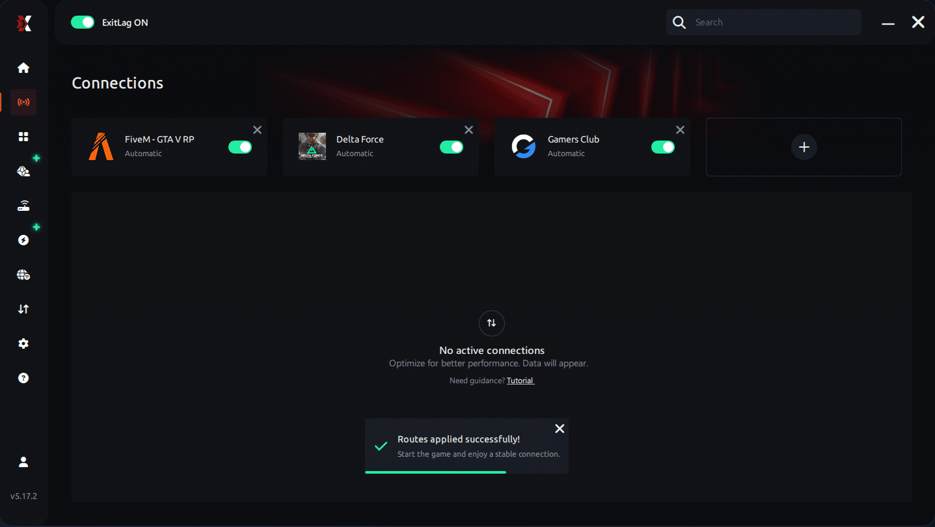Remove the FiveM - GTA V RP card
Viewport: 935px width, 527px height.
point(258,130)
